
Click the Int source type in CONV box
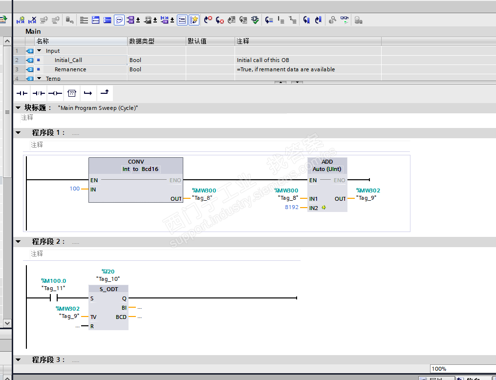(126, 169)
